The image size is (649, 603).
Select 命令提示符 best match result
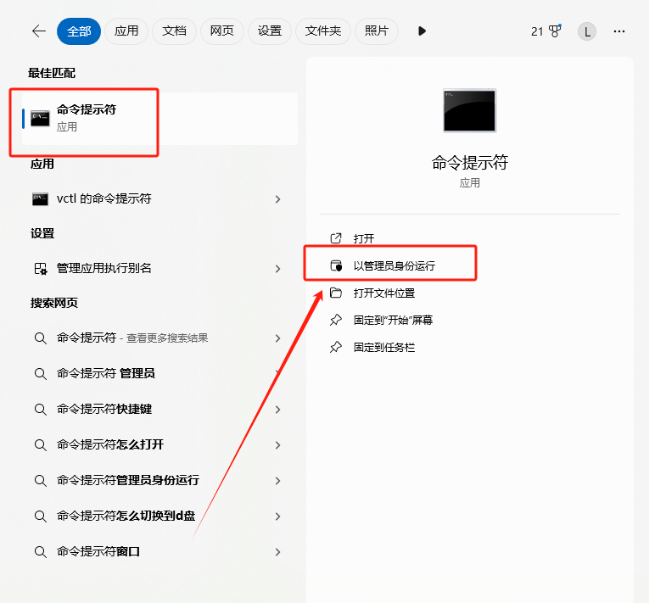click(x=159, y=119)
